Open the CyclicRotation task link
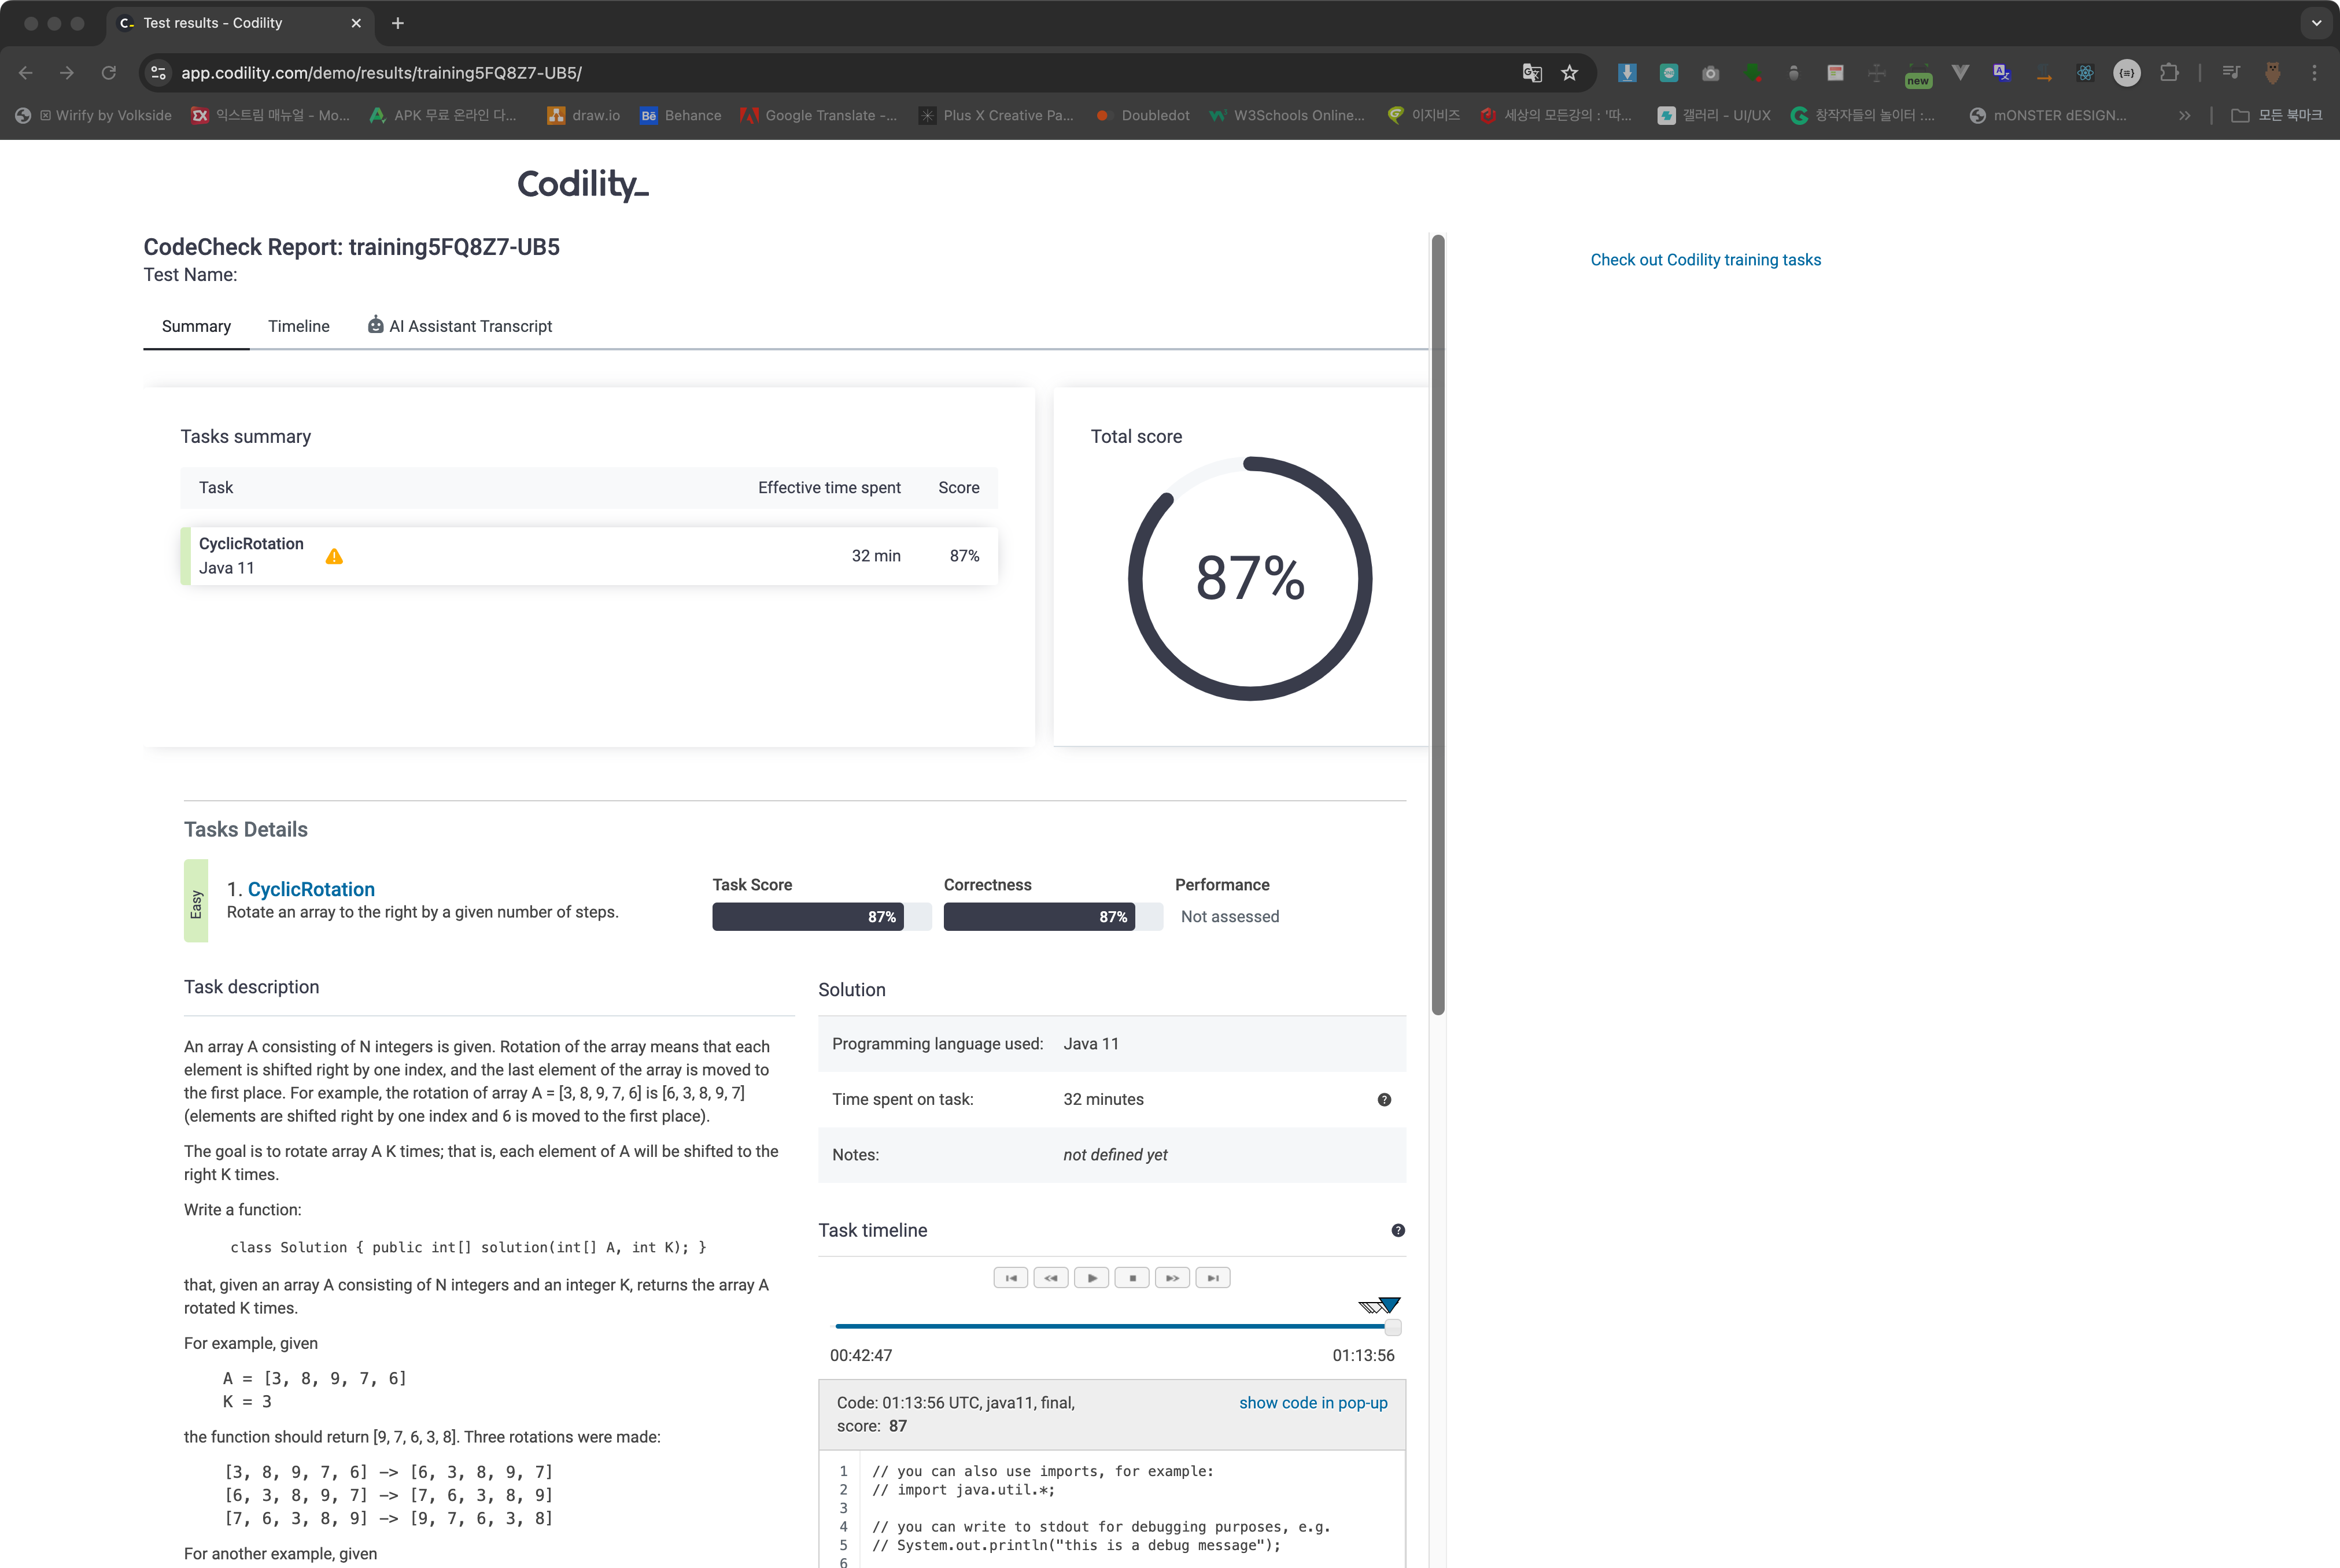 (311, 889)
